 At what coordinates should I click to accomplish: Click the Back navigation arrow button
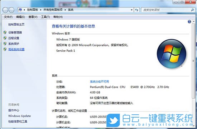[5, 10]
